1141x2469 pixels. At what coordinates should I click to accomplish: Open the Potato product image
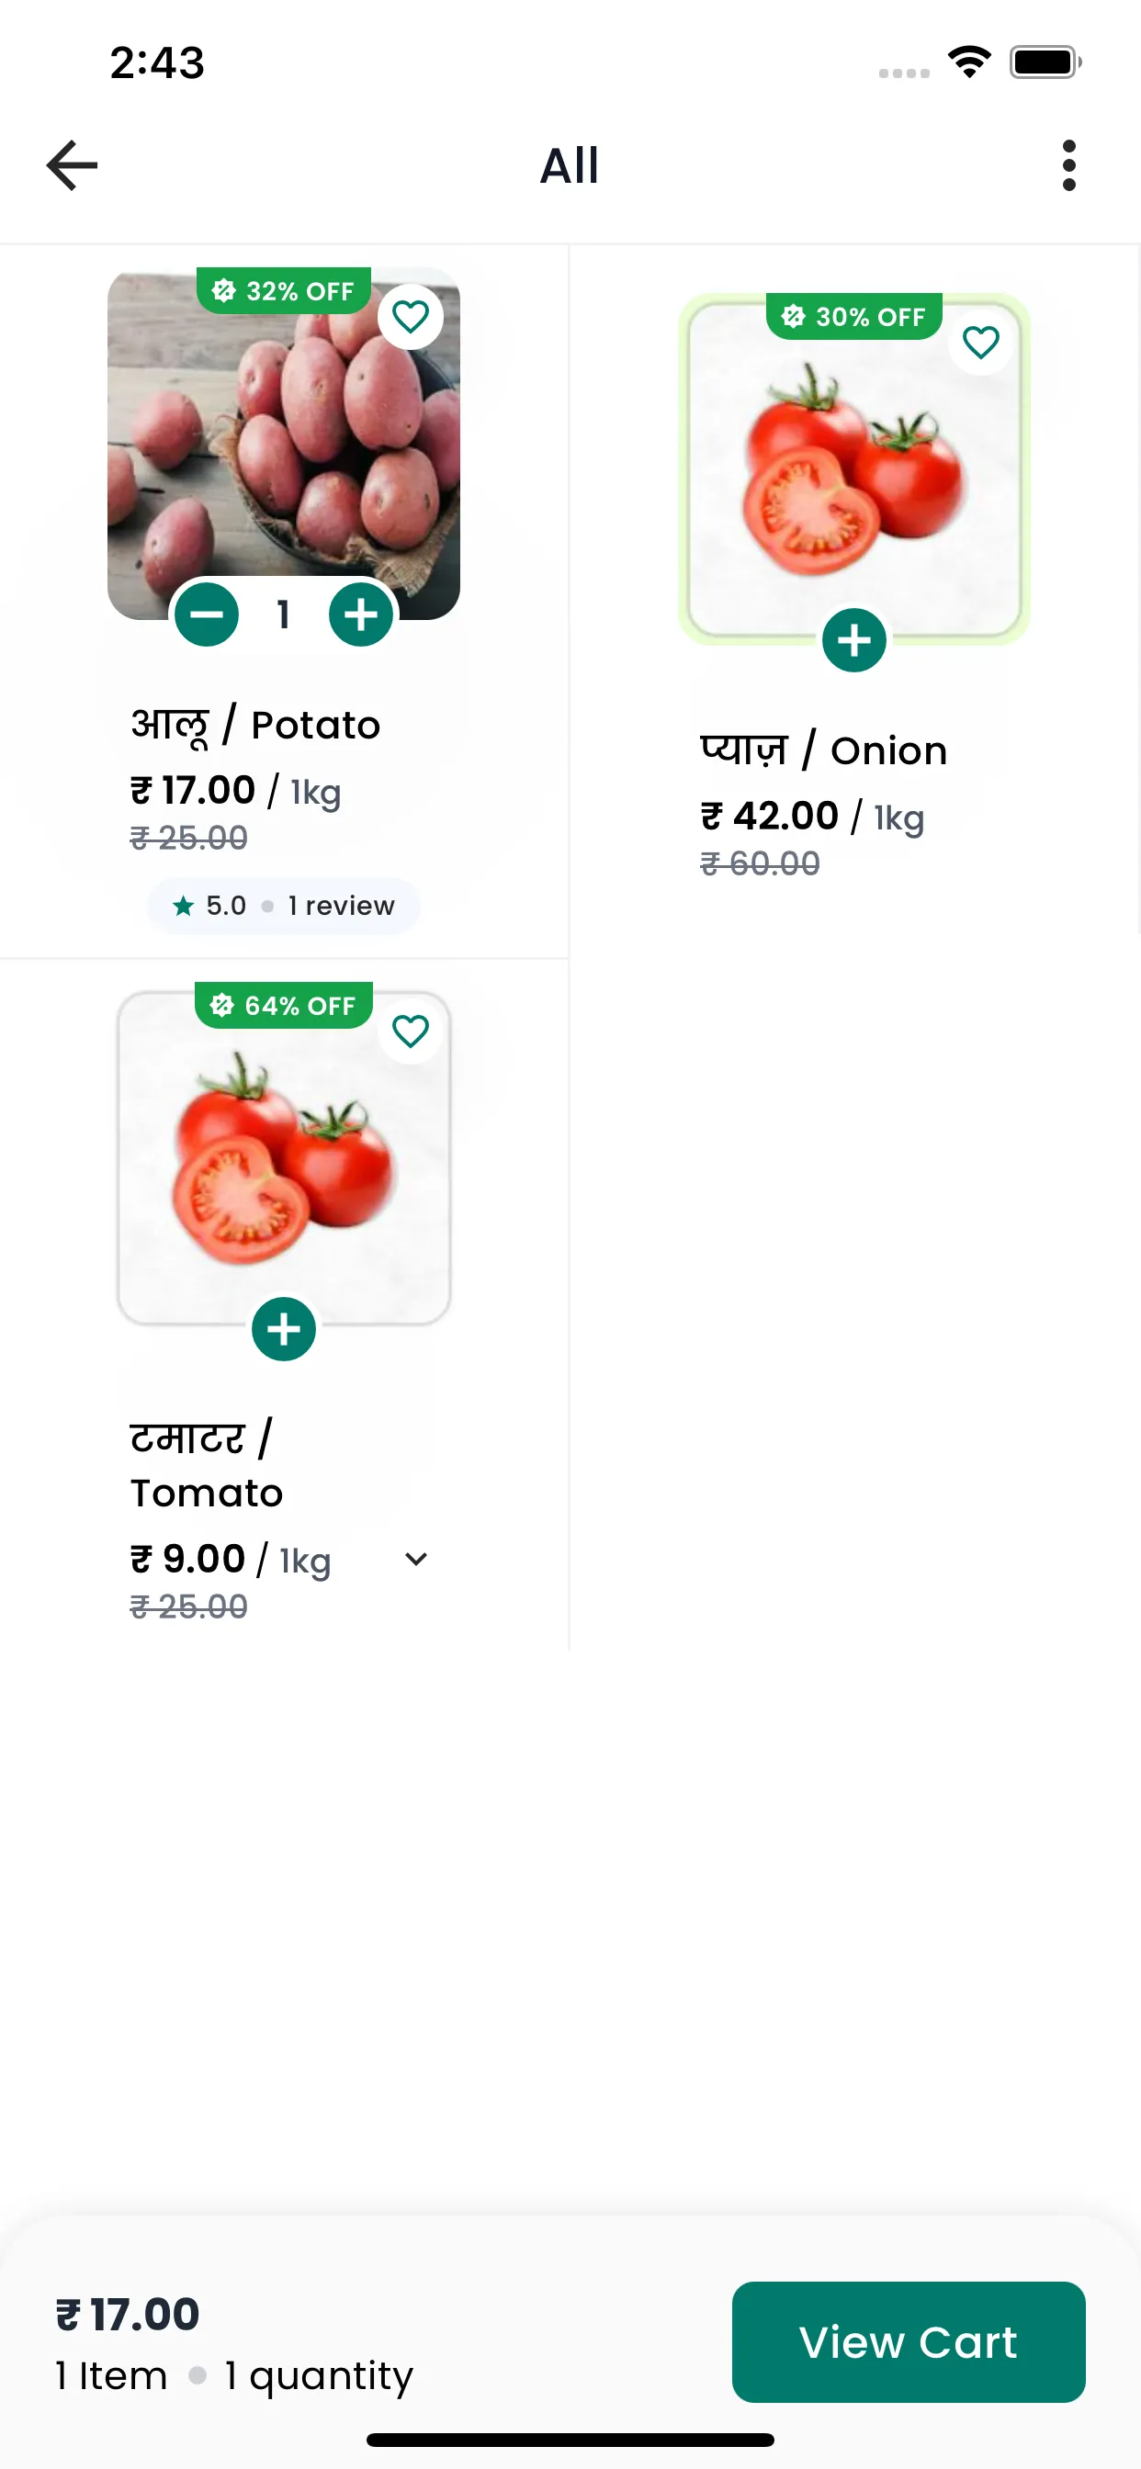tap(283, 443)
